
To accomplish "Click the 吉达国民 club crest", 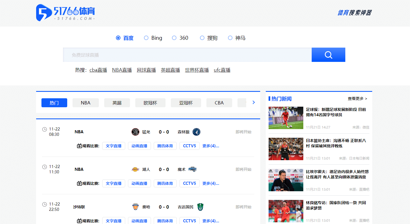I will 200,207.
